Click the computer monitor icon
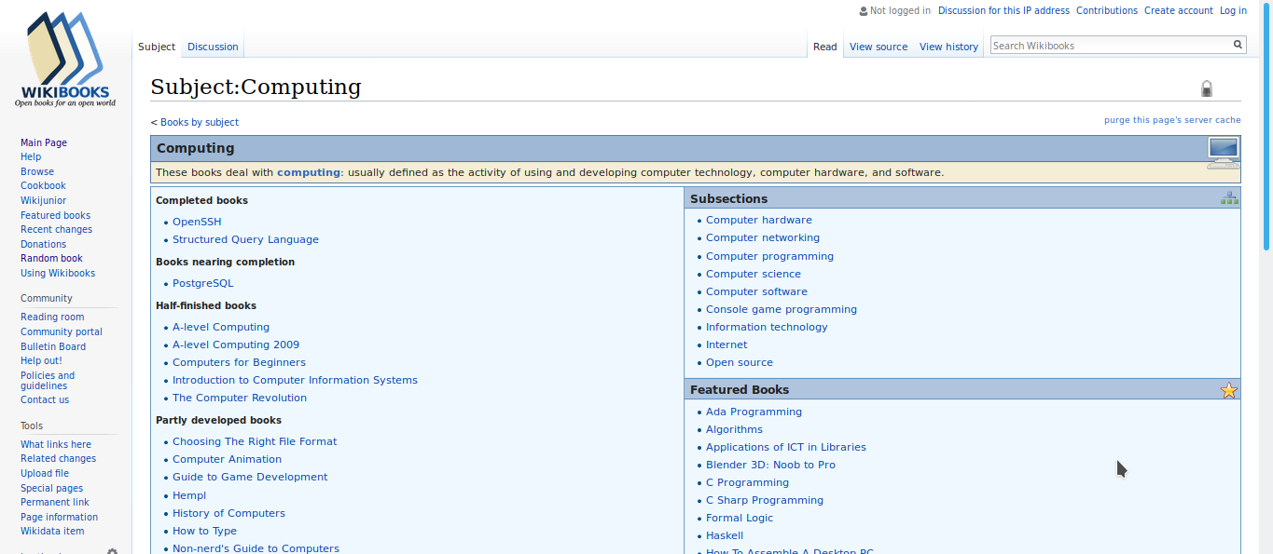This screenshot has width=1273, height=554. click(1223, 153)
